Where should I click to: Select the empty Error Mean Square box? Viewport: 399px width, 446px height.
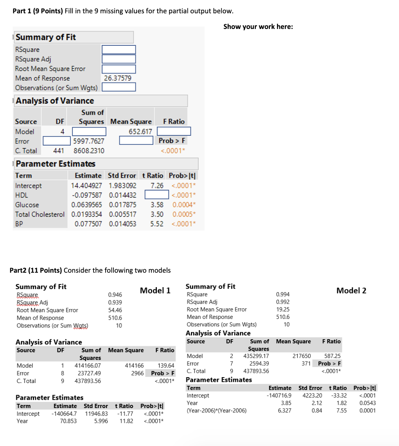pos(136,140)
